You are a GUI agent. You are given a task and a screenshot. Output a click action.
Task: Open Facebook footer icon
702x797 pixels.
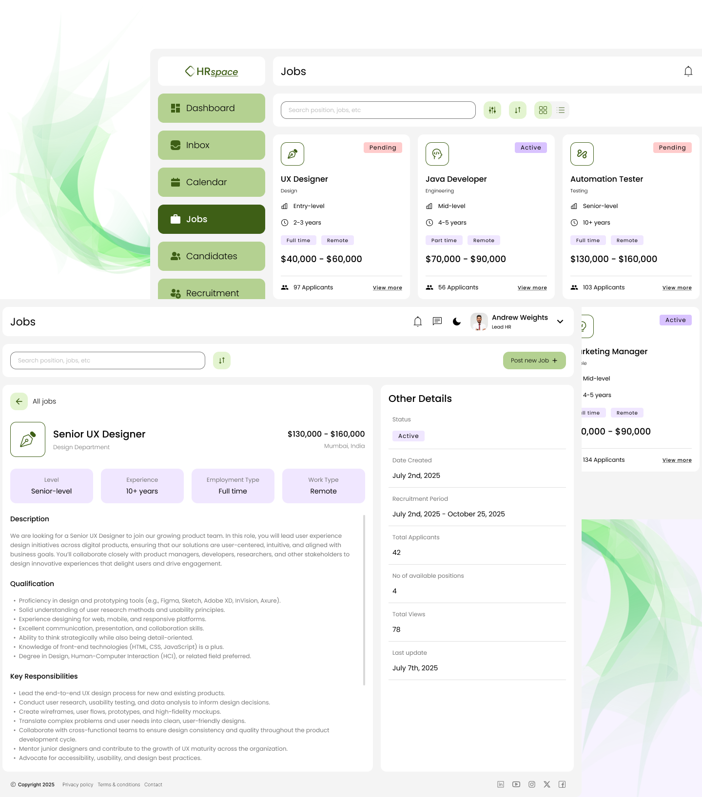(x=562, y=784)
